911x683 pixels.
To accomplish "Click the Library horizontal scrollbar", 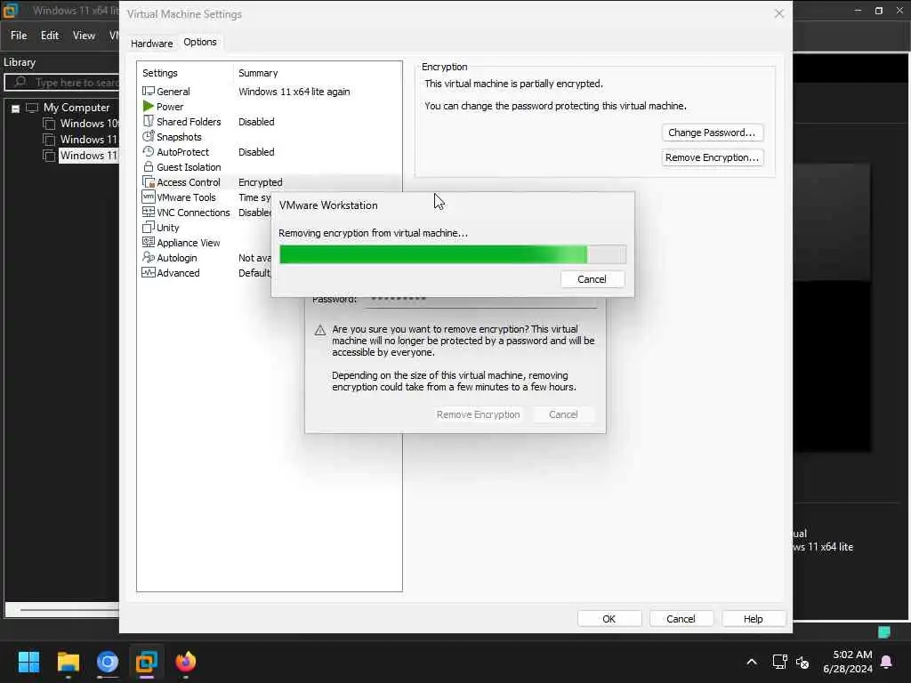I will pyautogui.click(x=63, y=609).
